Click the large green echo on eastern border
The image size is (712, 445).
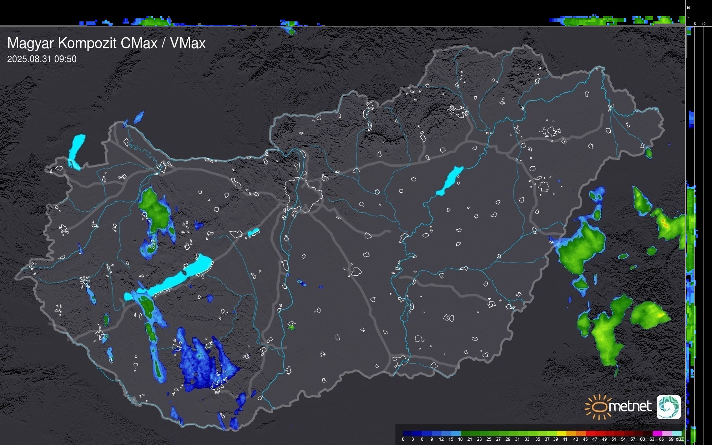coord(581,248)
